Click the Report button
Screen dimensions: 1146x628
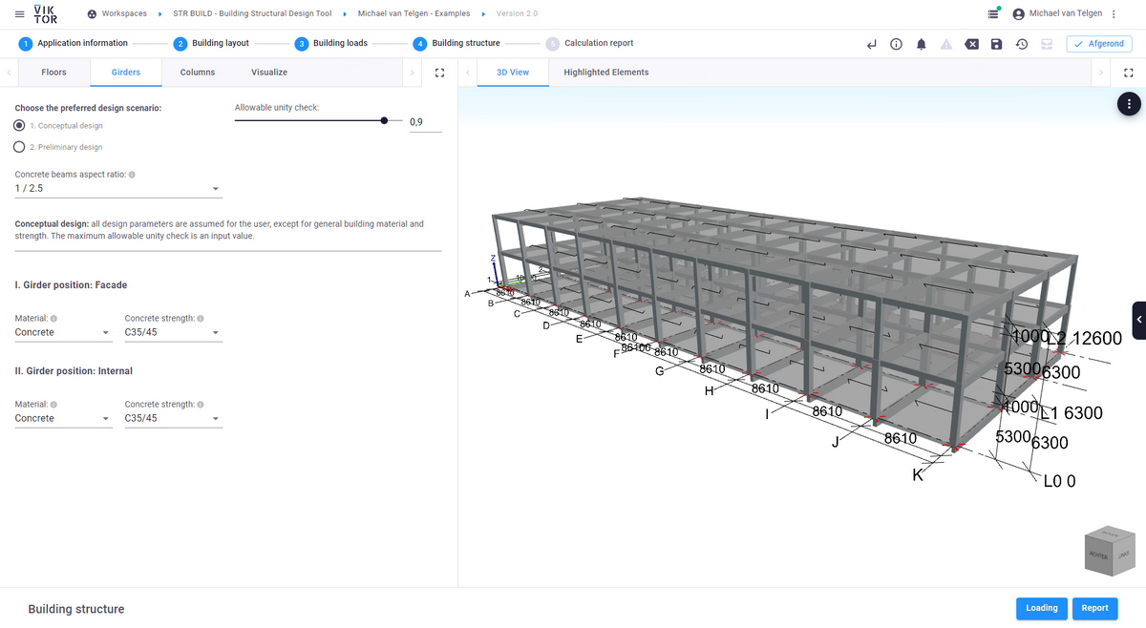[1094, 608]
